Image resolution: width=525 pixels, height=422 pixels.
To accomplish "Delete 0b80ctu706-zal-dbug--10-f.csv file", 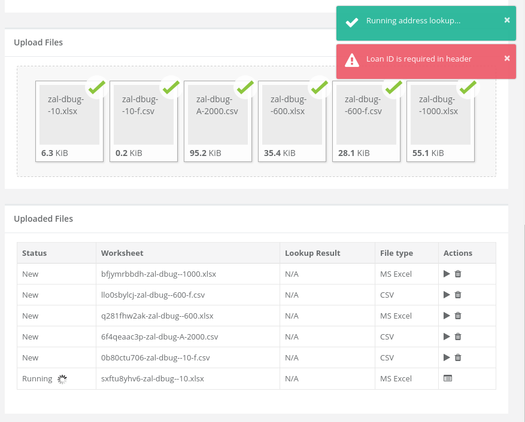I will pyautogui.click(x=458, y=357).
